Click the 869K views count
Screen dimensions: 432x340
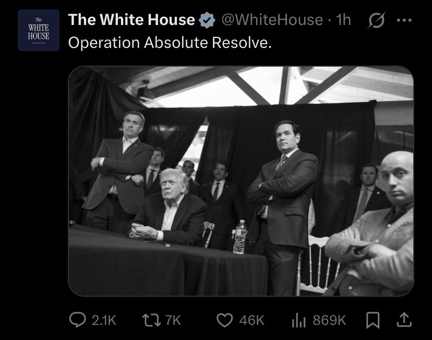[329, 320]
